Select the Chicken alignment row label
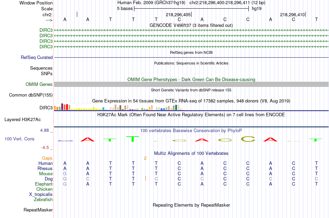329x218 pixels. click(44, 189)
